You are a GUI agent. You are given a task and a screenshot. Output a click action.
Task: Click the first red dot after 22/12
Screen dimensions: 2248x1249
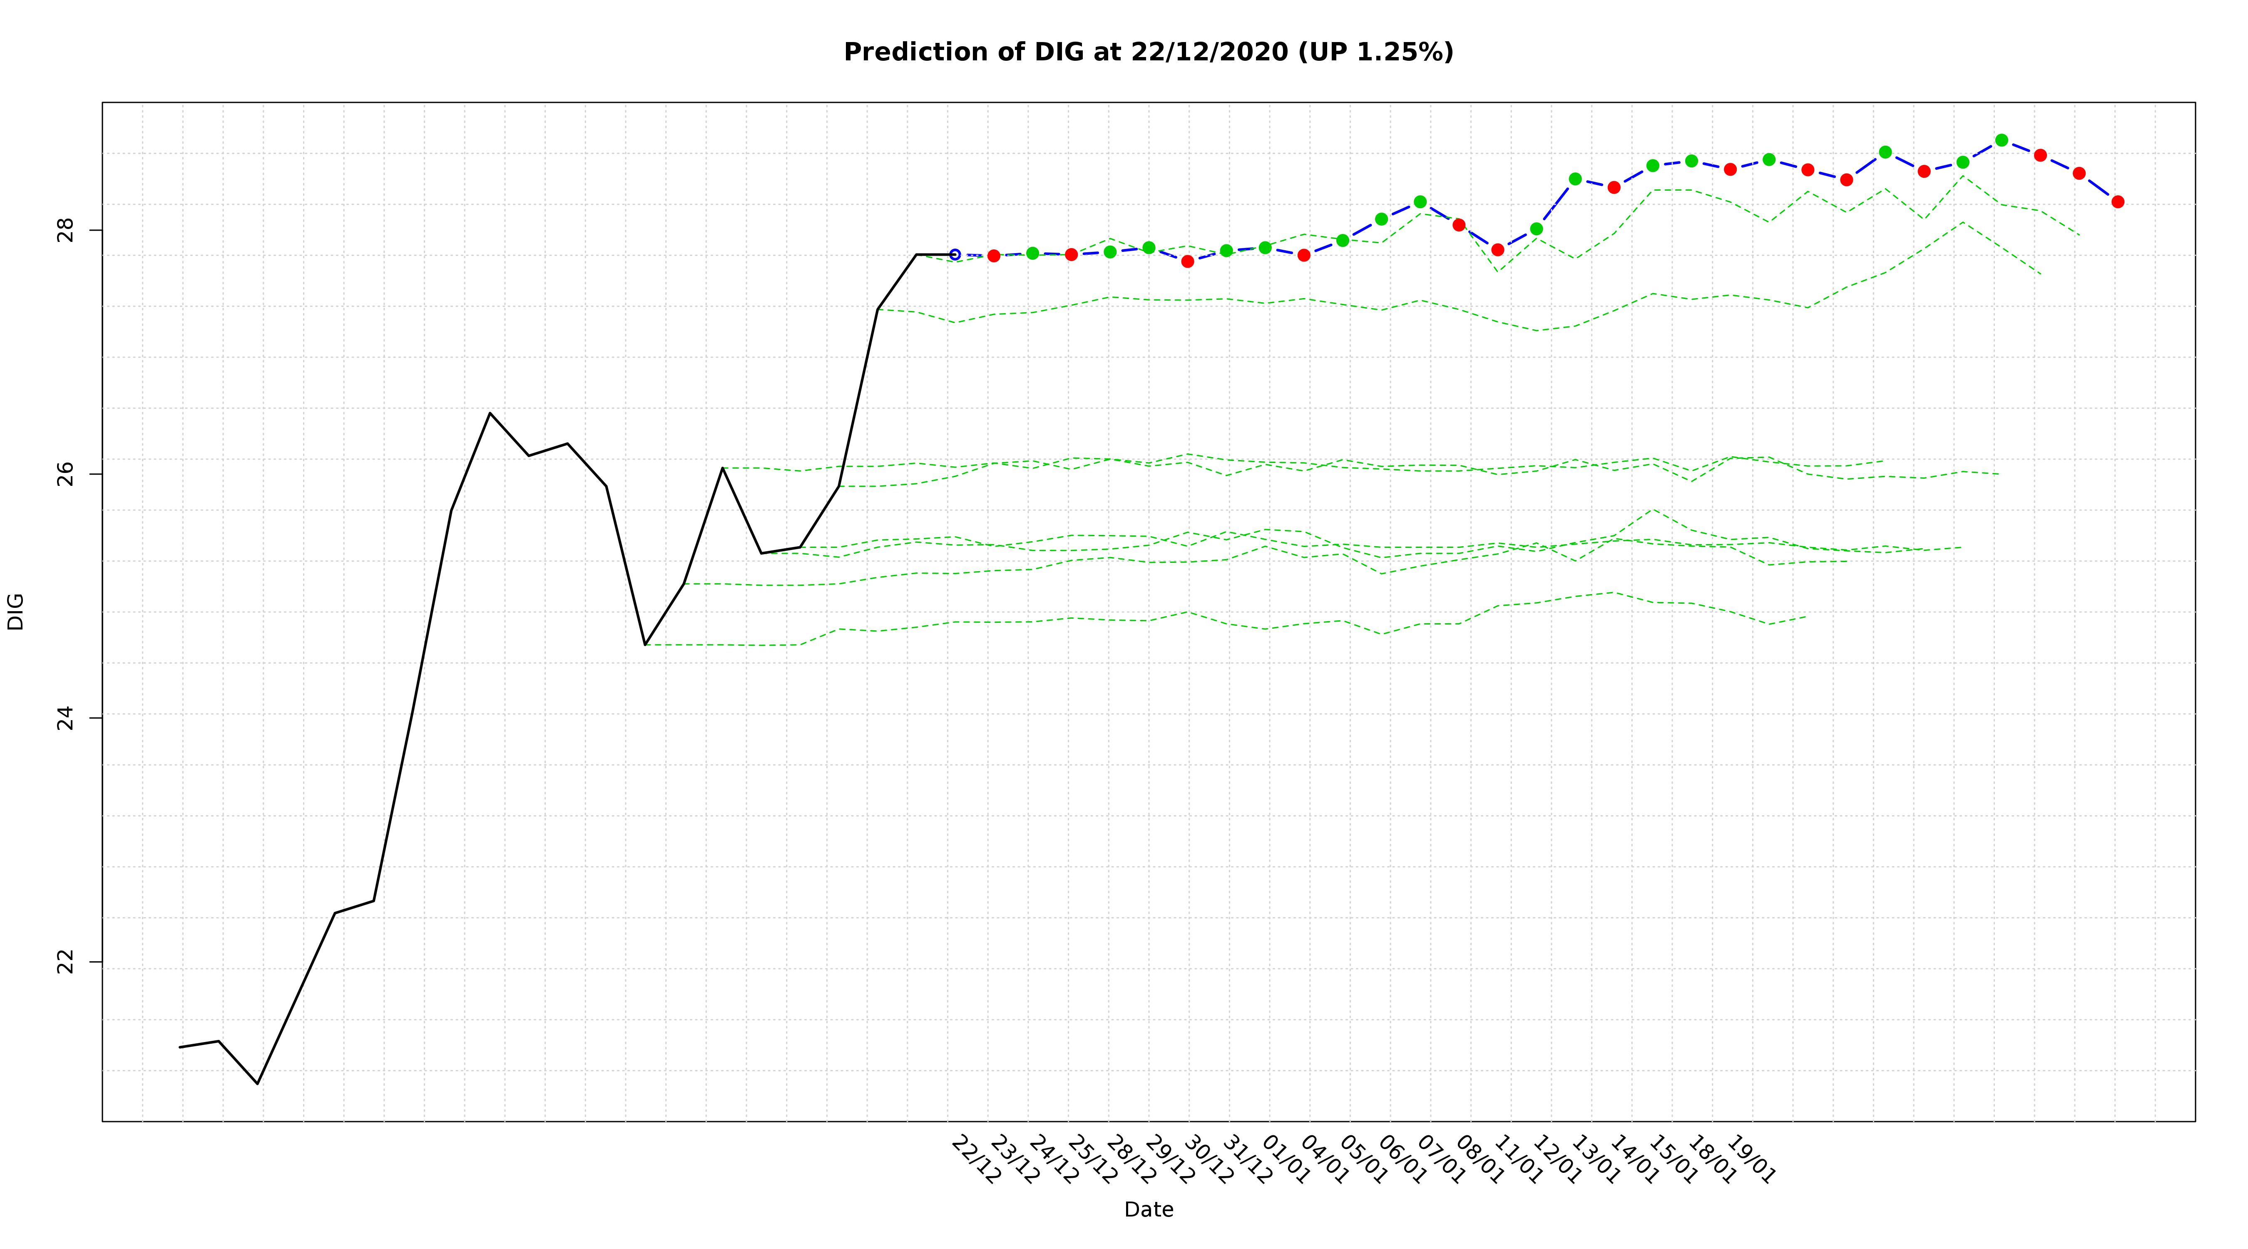pyautogui.click(x=993, y=256)
